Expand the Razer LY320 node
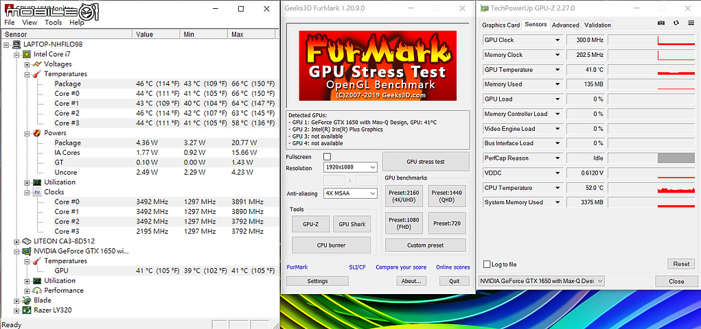Viewport: 701px width, 329px height. (x=17, y=310)
